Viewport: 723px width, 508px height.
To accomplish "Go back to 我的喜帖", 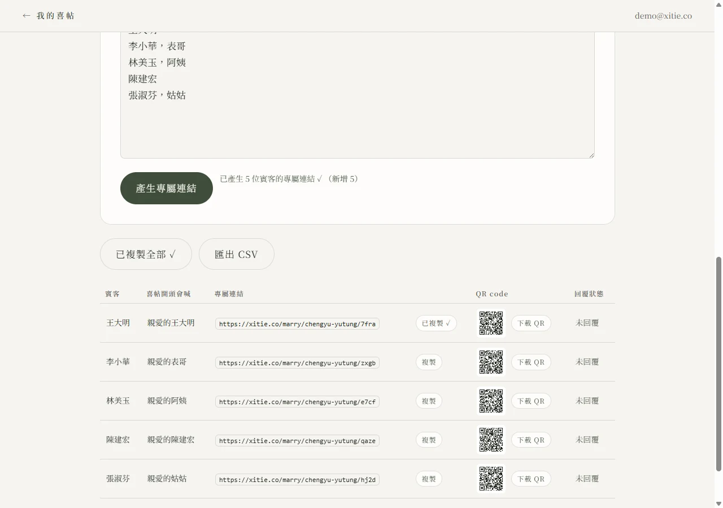I will [x=49, y=16].
